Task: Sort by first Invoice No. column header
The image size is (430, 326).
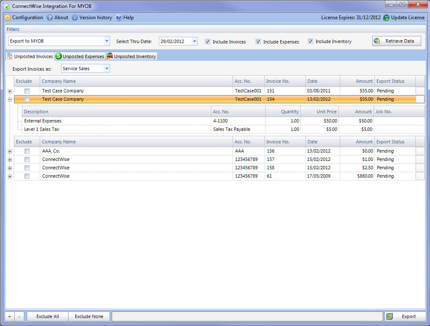Action: pyautogui.click(x=285, y=81)
